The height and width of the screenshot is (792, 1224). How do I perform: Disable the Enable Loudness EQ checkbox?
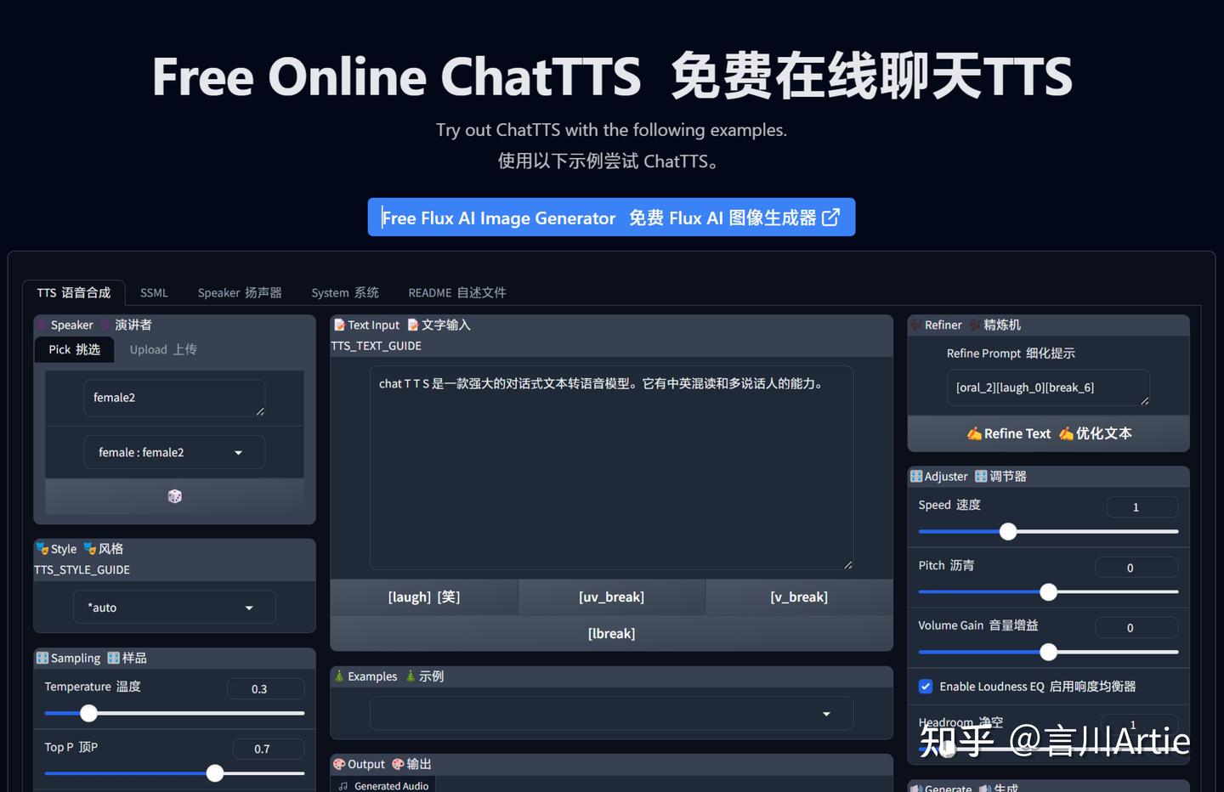point(925,687)
